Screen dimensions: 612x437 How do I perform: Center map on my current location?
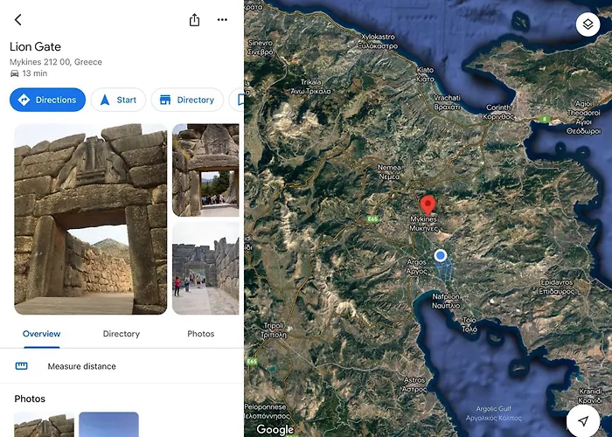pyautogui.click(x=583, y=420)
